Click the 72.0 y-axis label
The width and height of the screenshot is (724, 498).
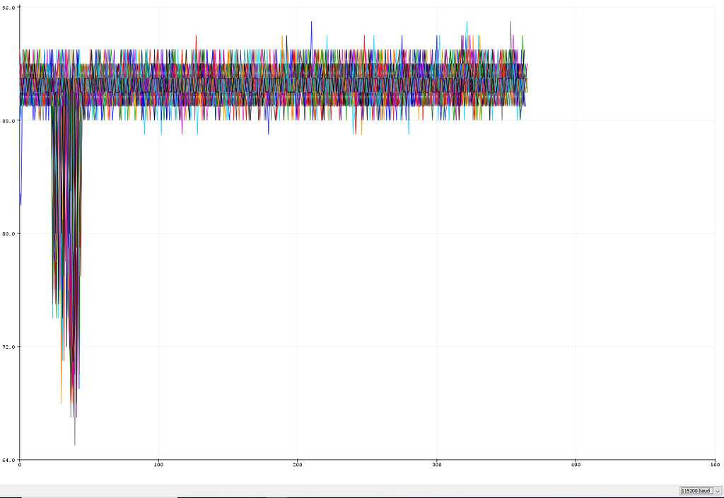tap(10, 346)
